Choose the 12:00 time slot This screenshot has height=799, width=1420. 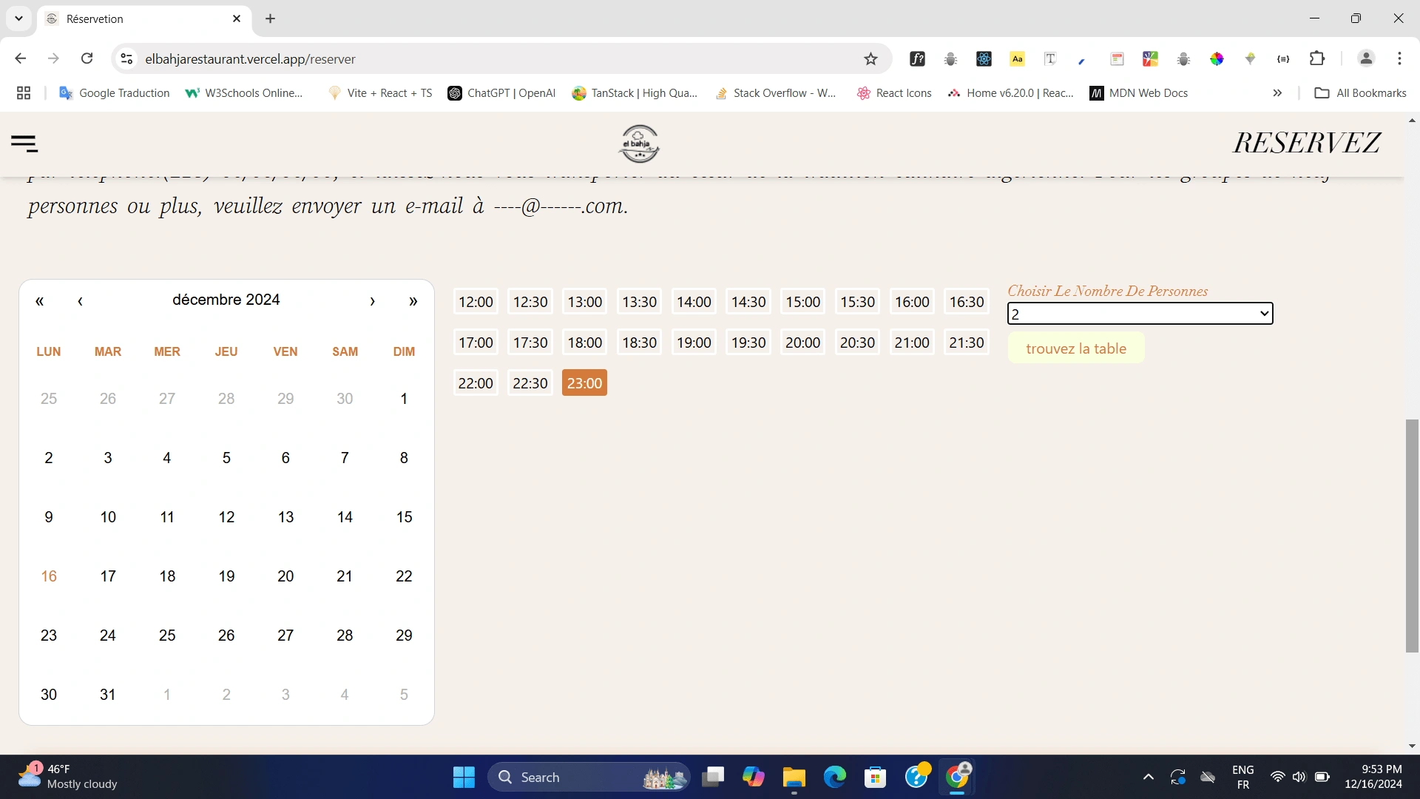click(x=475, y=302)
